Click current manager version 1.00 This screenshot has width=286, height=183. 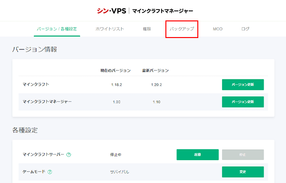pyautogui.click(x=117, y=102)
